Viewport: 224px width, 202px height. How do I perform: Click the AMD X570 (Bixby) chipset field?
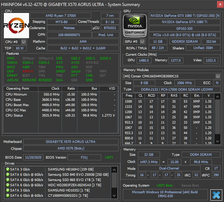pyautogui.click(x=71, y=148)
